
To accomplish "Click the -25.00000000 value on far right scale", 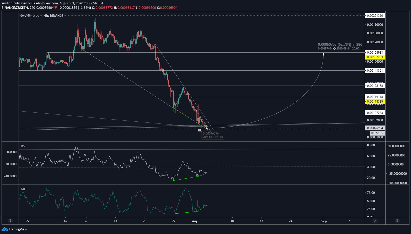I will pyautogui.click(x=397, y=174).
